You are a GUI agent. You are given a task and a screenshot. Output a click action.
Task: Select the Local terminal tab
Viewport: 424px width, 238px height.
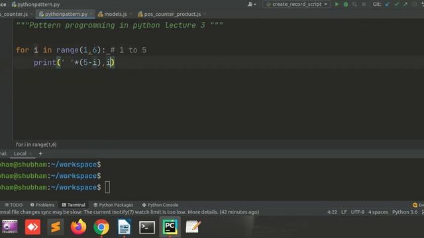point(21,153)
